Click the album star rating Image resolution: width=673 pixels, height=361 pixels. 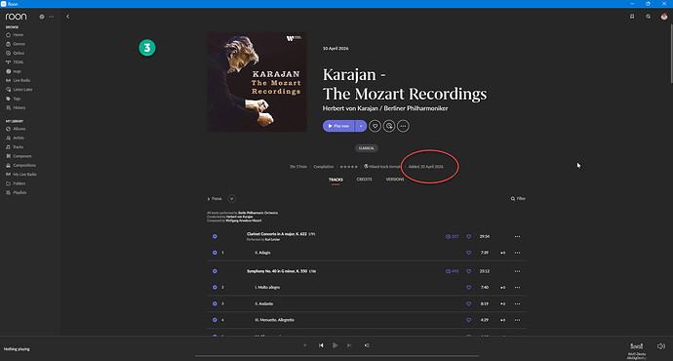(x=348, y=167)
